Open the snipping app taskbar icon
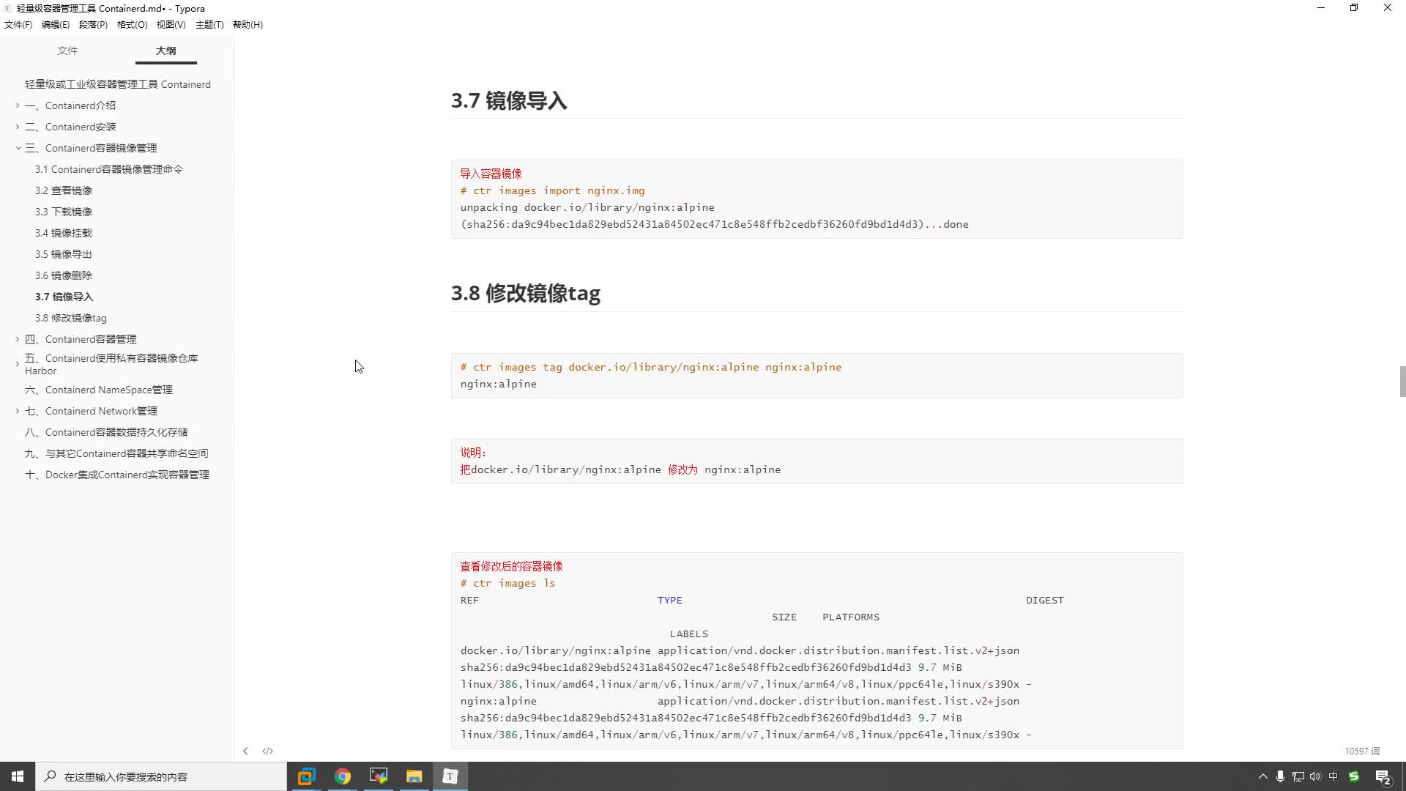 coord(378,776)
